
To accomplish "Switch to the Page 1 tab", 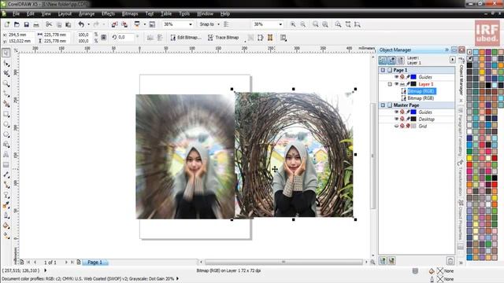I will pos(94,262).
